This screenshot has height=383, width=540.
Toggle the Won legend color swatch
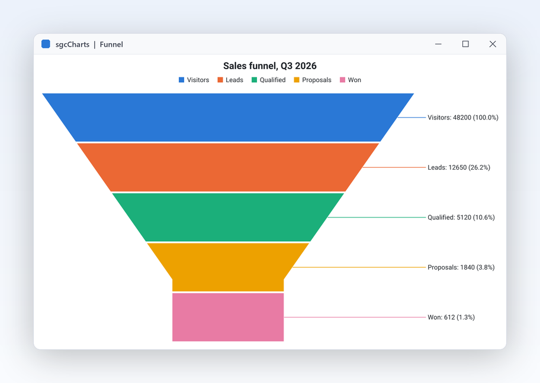click(x=342, y=80)
